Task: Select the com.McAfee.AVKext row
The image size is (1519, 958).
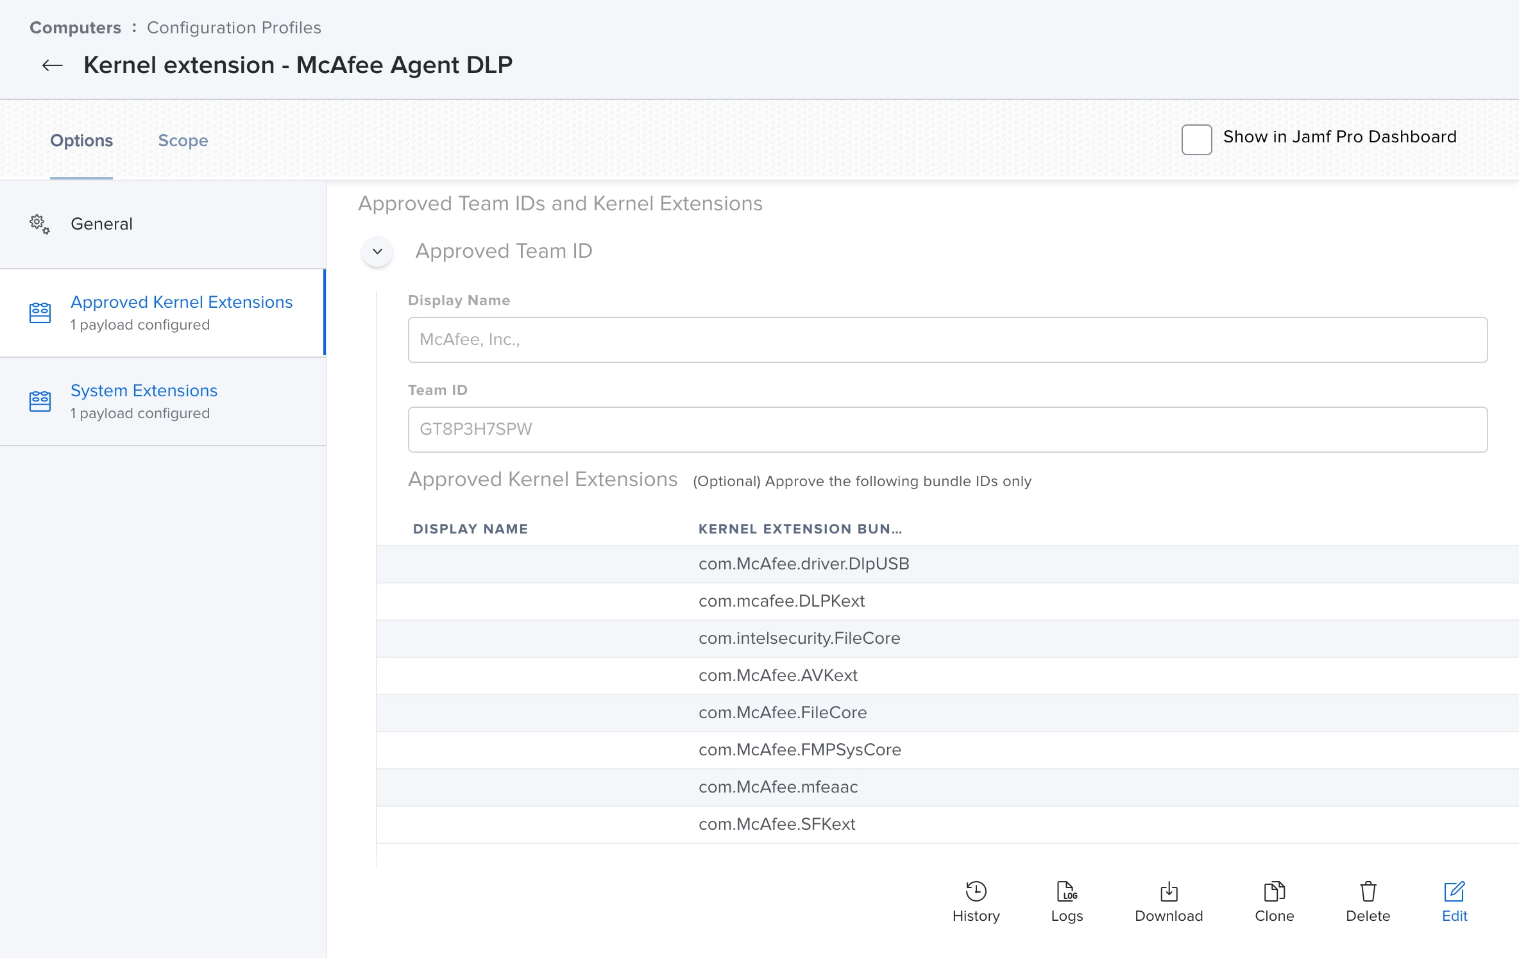Action: coord(947,676)
